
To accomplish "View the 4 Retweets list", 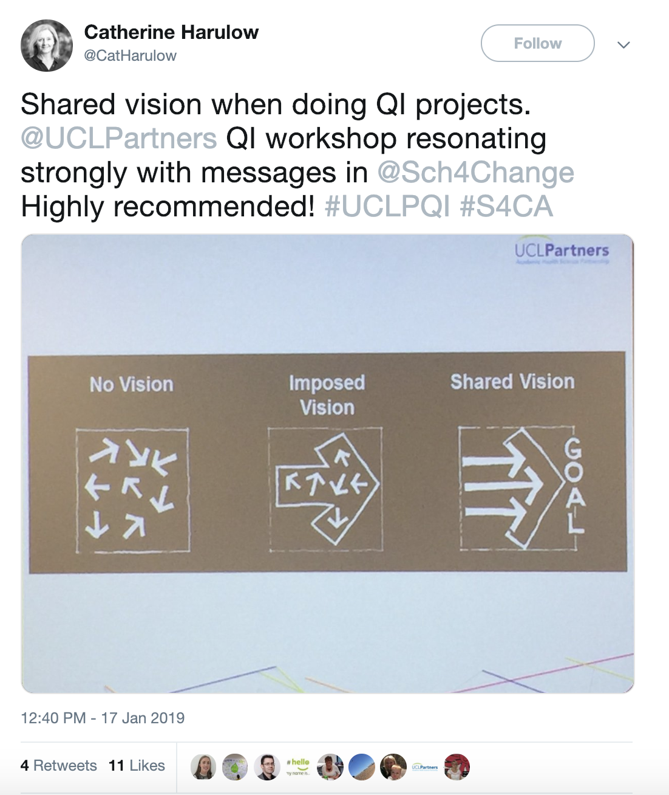I will 59,765.
